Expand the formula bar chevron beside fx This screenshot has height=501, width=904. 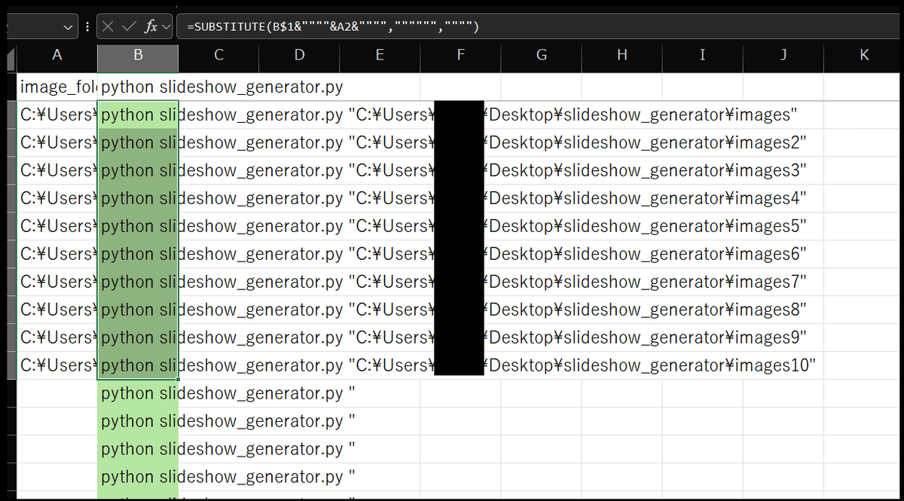[166, 27]
